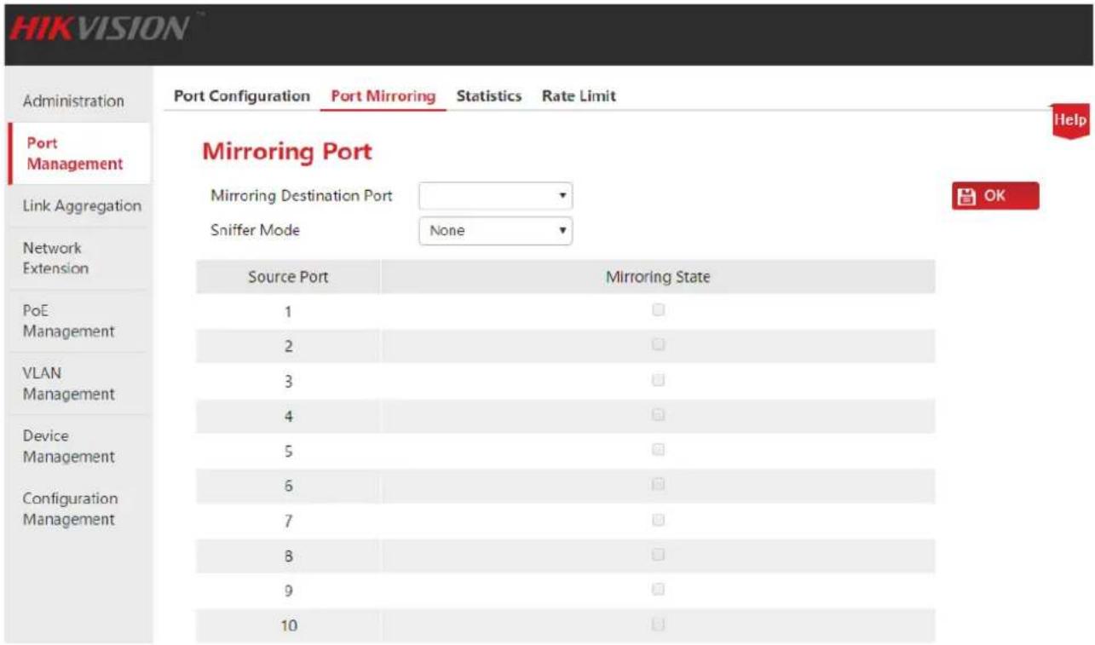The width and height of the screenshot is (1095, 645).
Task: Enable mirroring for source port 3
Action: [658, 381]
